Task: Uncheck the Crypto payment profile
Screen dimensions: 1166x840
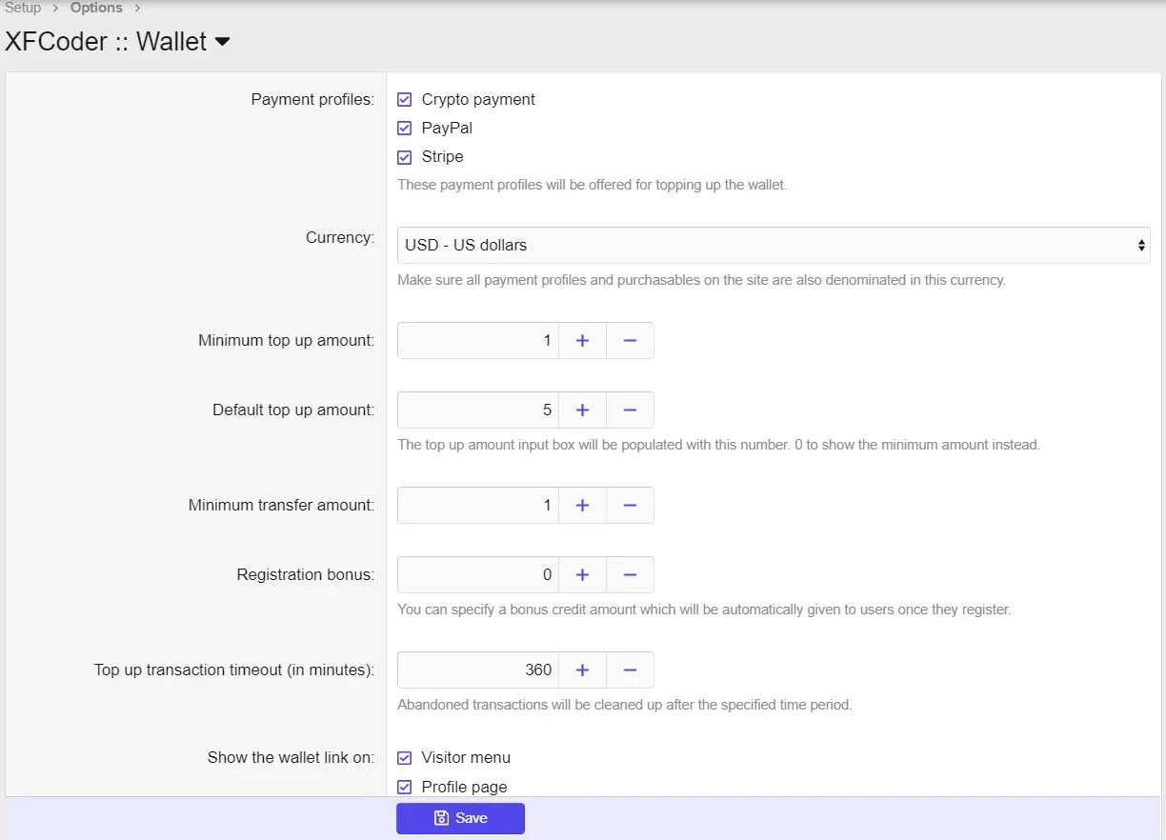Action: [404, 99]
